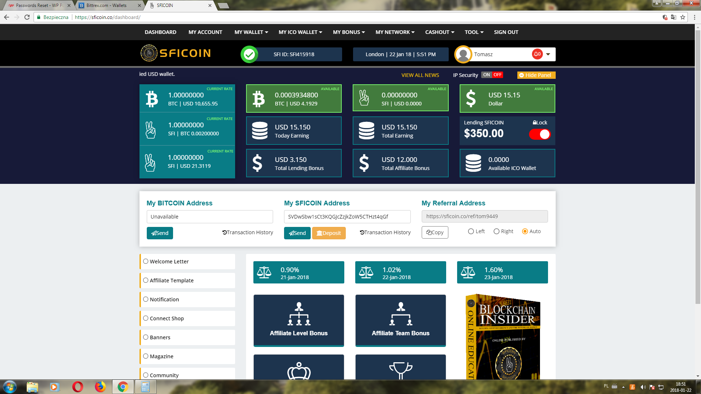
Task: Select the Right referral position
Action: [497, 231]
